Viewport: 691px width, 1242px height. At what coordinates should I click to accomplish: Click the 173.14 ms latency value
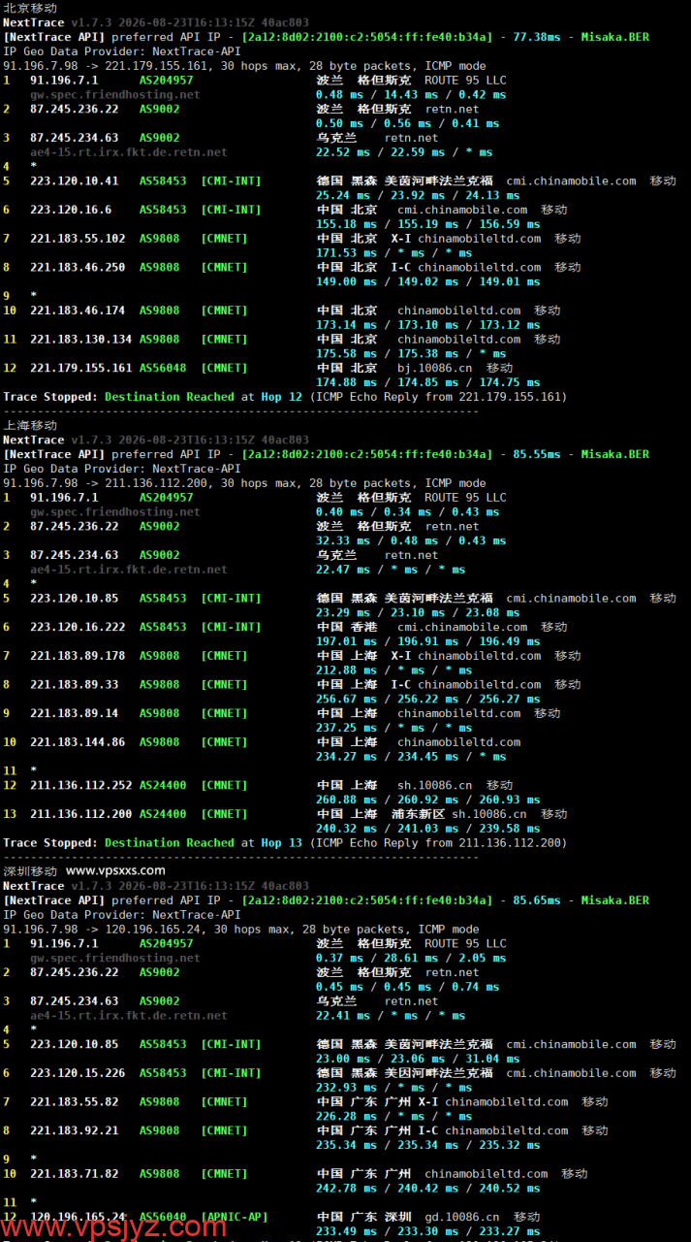click(347, 325)
